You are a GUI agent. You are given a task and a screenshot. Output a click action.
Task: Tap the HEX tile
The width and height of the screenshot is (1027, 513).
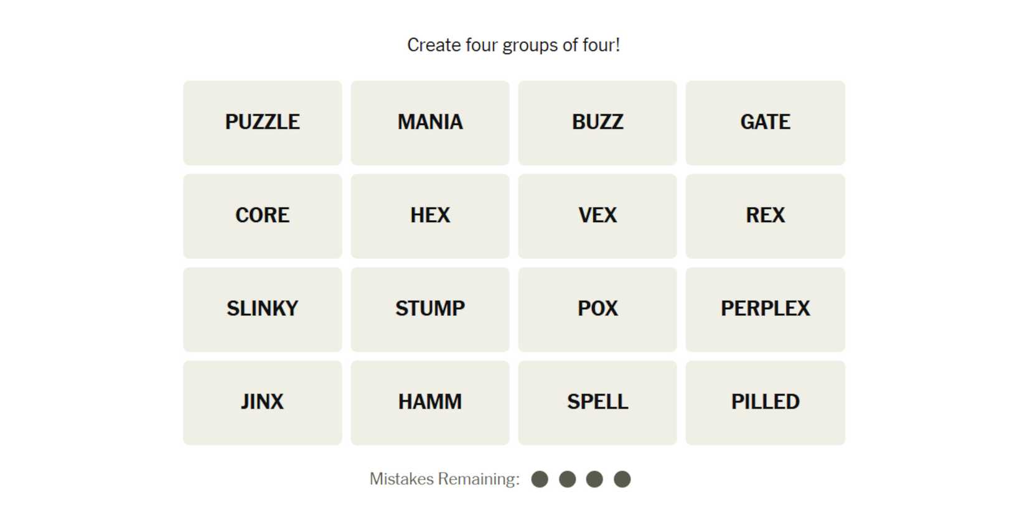429,216
